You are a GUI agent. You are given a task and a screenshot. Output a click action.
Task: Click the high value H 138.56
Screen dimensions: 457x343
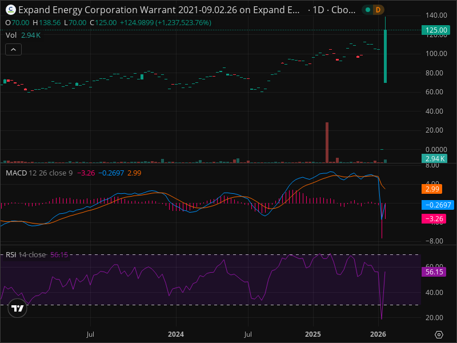tap(47, 23)
